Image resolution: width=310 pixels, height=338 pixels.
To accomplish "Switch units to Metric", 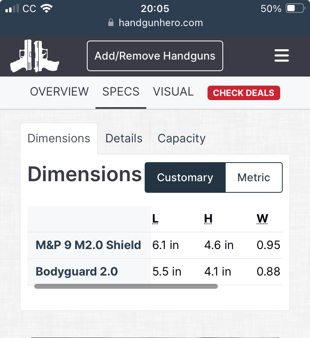I will 254,177.
